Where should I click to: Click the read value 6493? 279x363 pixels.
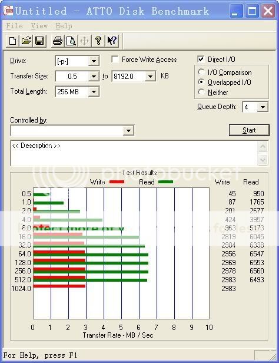pyautogui.click(x=257, y=280)
